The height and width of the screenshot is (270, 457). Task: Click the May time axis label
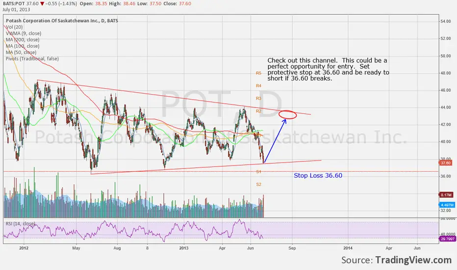coord(76,248)
